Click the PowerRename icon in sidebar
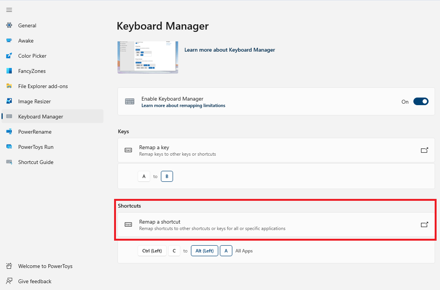This screenshot has width=440, height=290. 10,132
